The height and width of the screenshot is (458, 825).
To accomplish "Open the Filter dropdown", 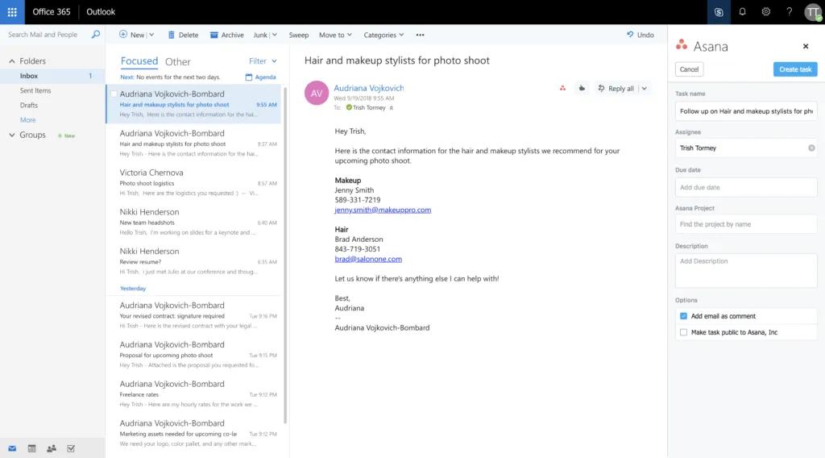I will tap(263, 61).
